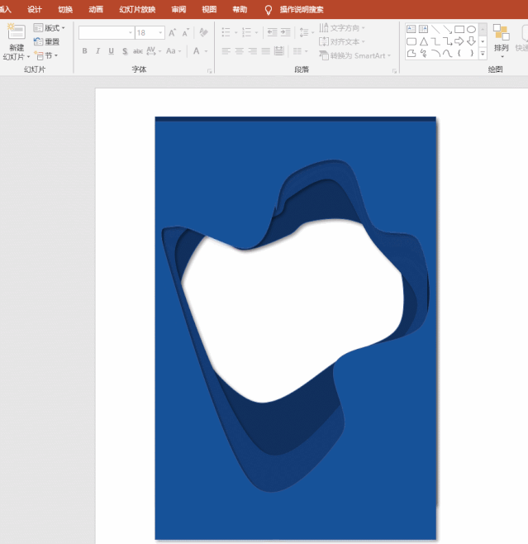Toggle Italic text formatting
Image resolution: width=528 pixels, height=544 pixels.
tap(98, 51)
